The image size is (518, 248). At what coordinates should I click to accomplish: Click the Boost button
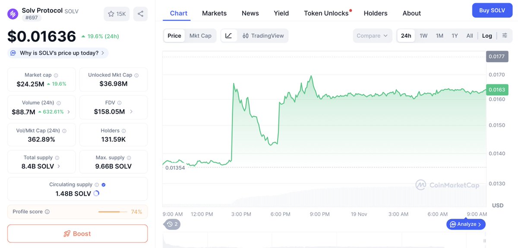pyautogui.click(x=78, y=234)
